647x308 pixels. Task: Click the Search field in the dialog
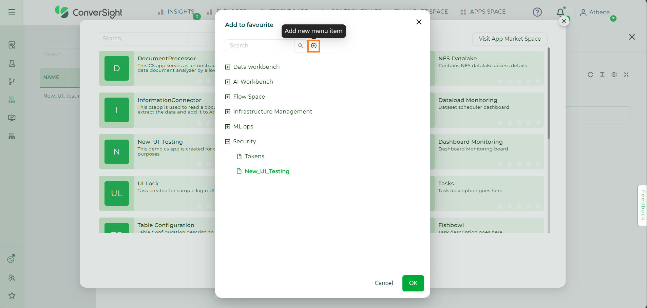point(260,46)
